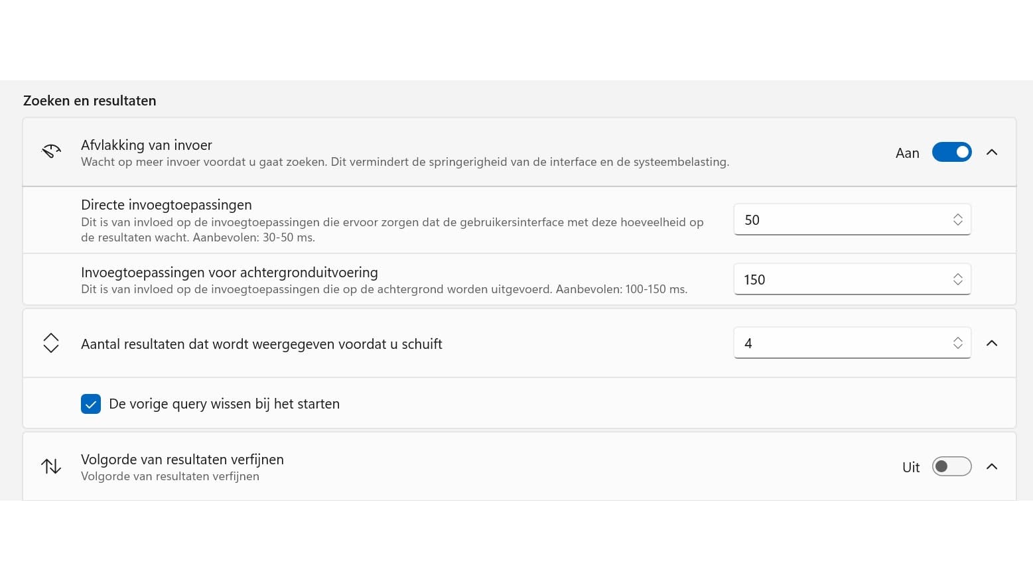Click the stepper arrows on the 150 field
Image resolution: width=1033 pixels, height=581 pixels.
957,280
